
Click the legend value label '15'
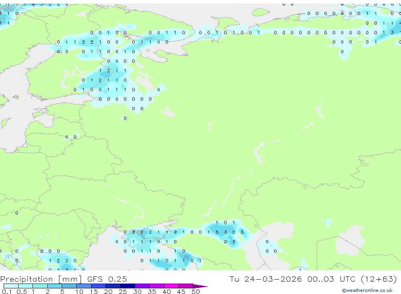click(94, 292)
